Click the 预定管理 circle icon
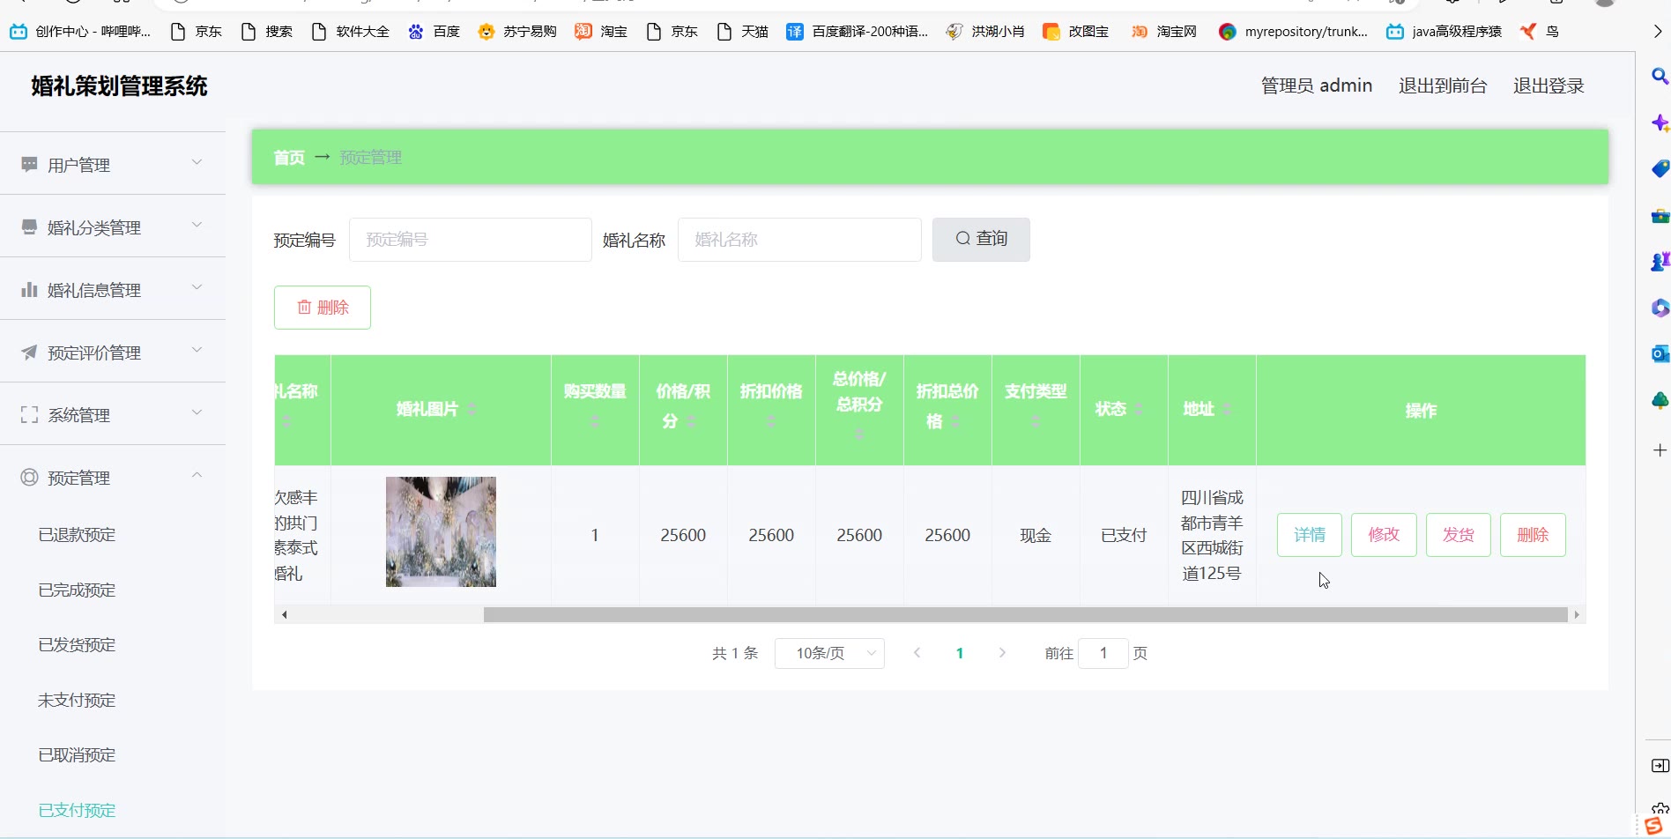Image resolution: width=1671 pixels, height=839 pixels. [29, 478]
